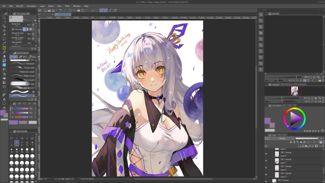The height and width of the screenshot is (183, 325).
Task: Click the New raster layer icon
Action: tap(300, 146)
